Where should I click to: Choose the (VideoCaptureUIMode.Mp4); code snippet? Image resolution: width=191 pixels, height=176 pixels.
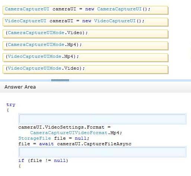click(x=85, y=57)
